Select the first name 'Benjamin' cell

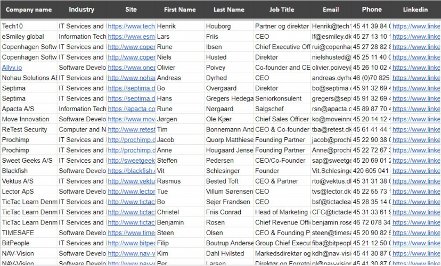[x=179, y=223]
